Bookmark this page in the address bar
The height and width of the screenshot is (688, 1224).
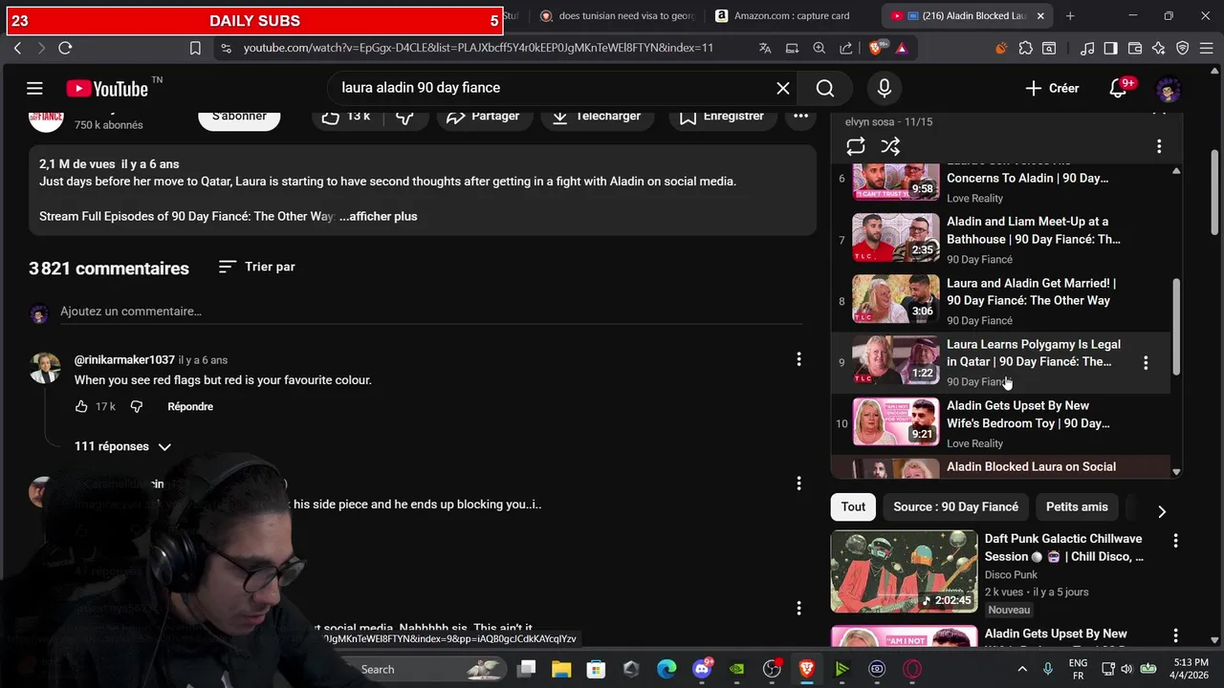click(x=195, y=48)
